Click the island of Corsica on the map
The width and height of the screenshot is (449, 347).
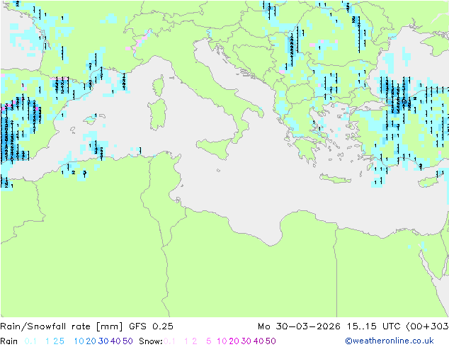point(159,86)
